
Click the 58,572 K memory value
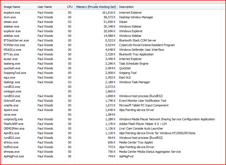coord(110,17)
